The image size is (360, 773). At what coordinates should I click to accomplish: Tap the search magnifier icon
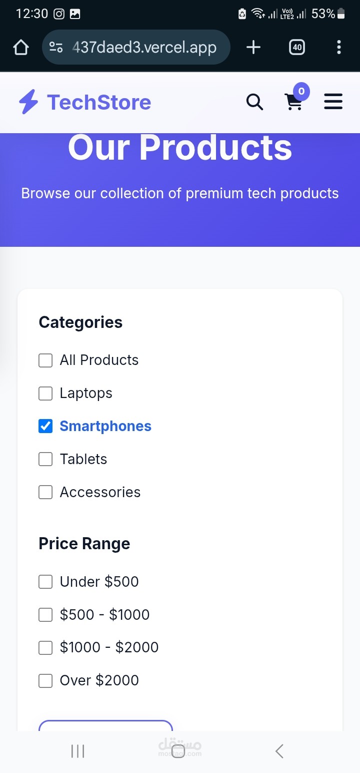click(254, 102)
